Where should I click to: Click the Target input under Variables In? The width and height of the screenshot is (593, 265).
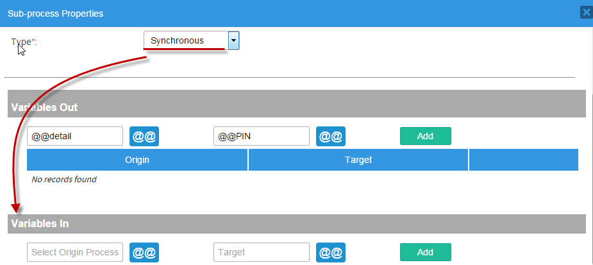click(x=261, y=252)
